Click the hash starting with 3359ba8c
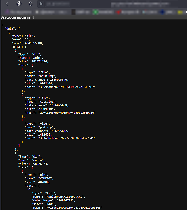 tap(67, 87)
